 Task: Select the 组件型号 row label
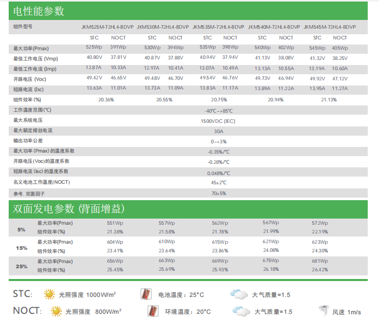coord(23,27)
